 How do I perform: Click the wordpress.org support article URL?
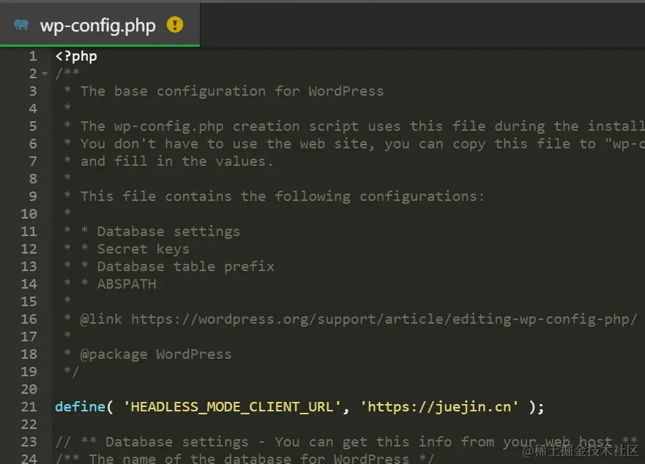(x=384, y=319)
